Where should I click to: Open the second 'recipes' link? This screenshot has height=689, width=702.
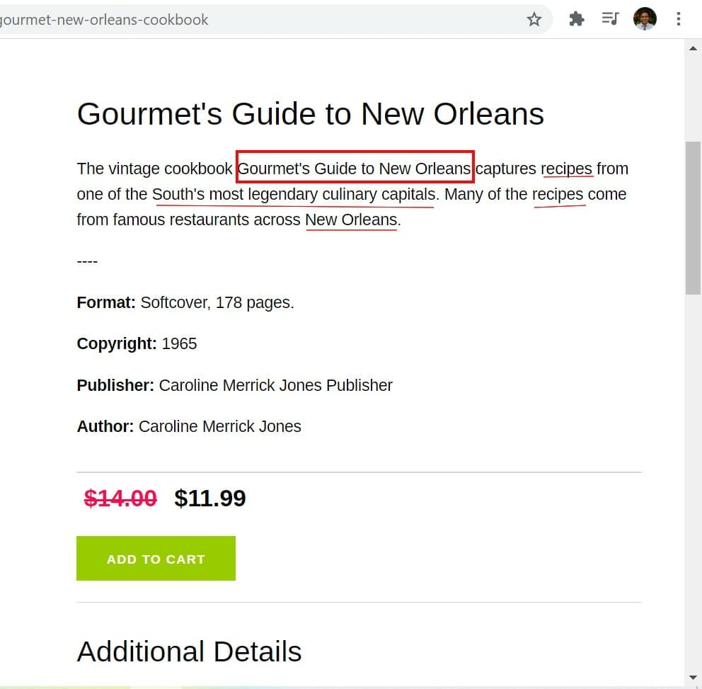(x=558, y=194)
